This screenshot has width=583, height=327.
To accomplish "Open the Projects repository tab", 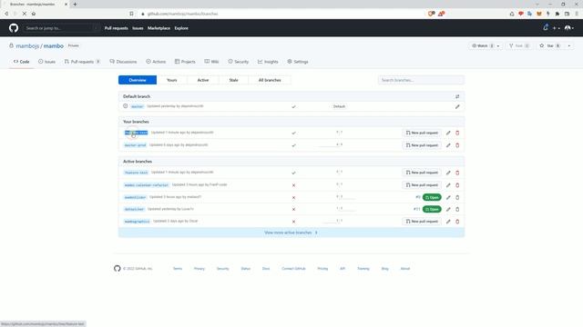I will click(185, 62).
